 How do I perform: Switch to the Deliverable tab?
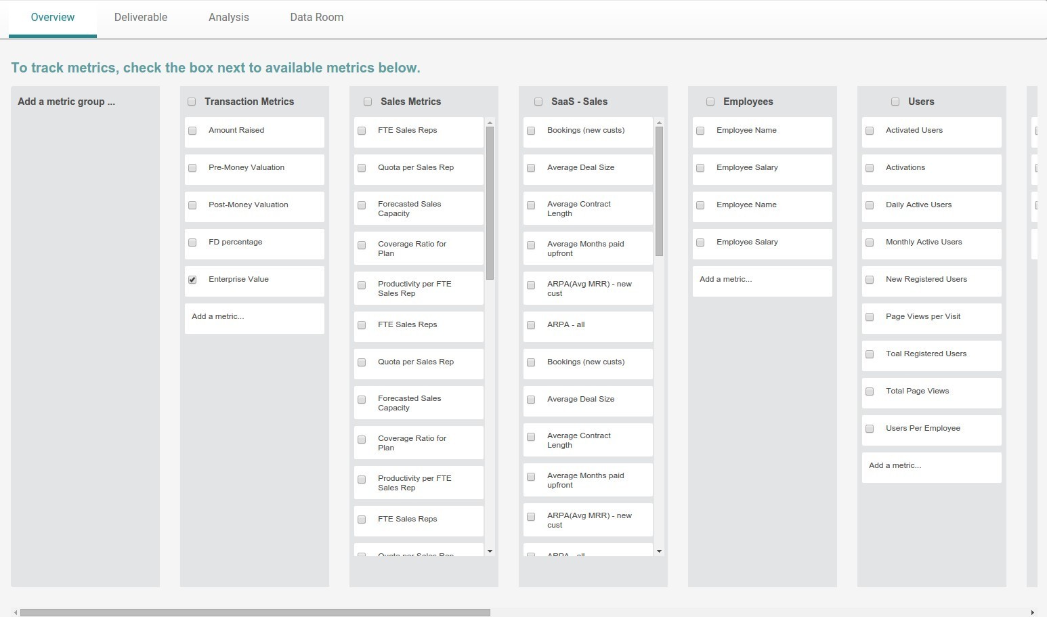coord(141,18)
